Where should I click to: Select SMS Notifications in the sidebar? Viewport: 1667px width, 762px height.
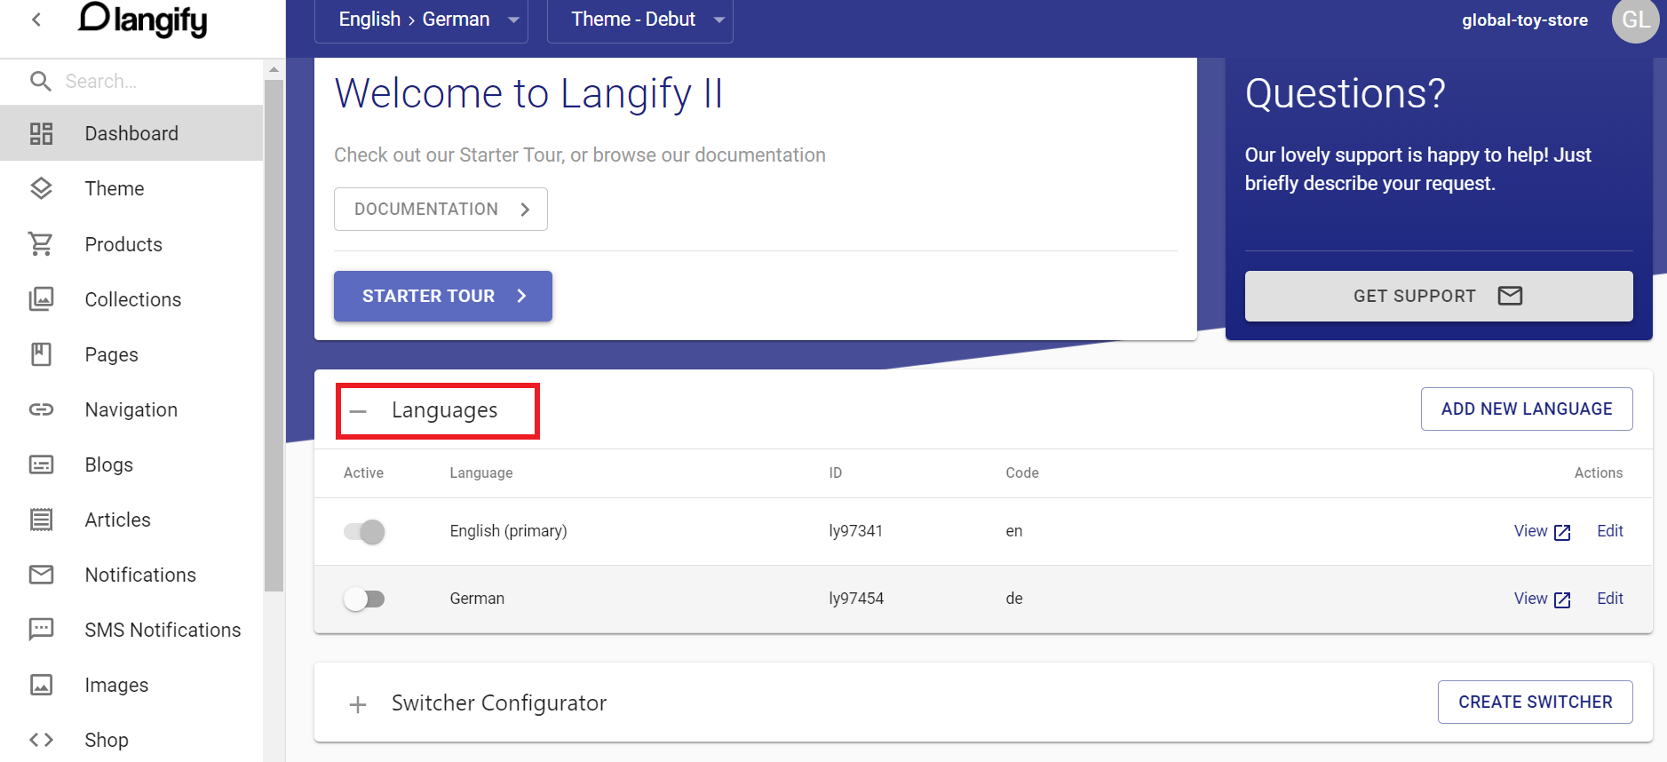coord(131,630)
